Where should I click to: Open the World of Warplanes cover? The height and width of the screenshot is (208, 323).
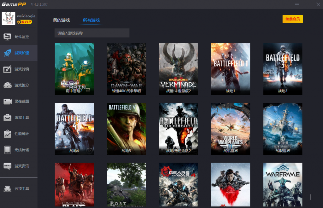tap(231, 129)
